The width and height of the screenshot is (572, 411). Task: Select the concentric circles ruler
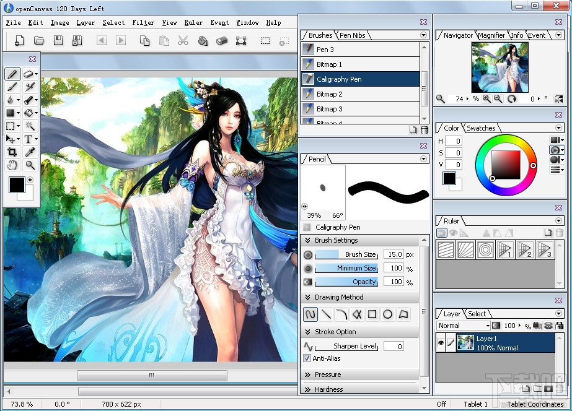click(485, 250)
